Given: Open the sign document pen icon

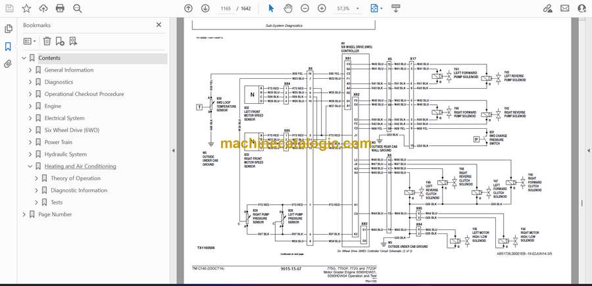Looking at the screenshot, I should pos(548,9).
